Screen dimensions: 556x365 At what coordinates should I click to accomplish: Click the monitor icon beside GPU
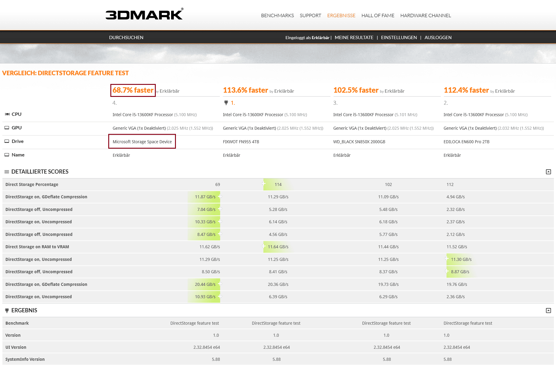(x=7, y=128)
